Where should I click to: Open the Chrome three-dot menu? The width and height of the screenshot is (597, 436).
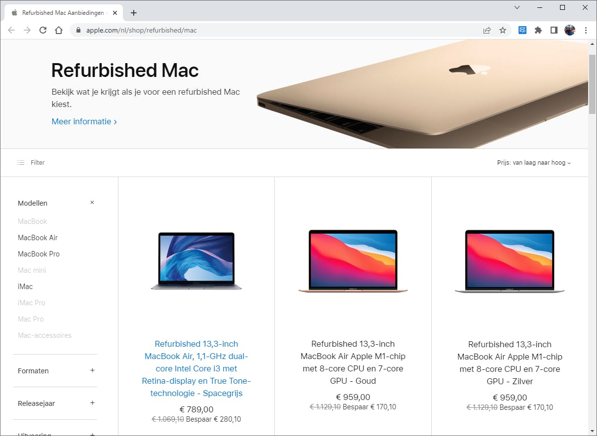[586, 30]
